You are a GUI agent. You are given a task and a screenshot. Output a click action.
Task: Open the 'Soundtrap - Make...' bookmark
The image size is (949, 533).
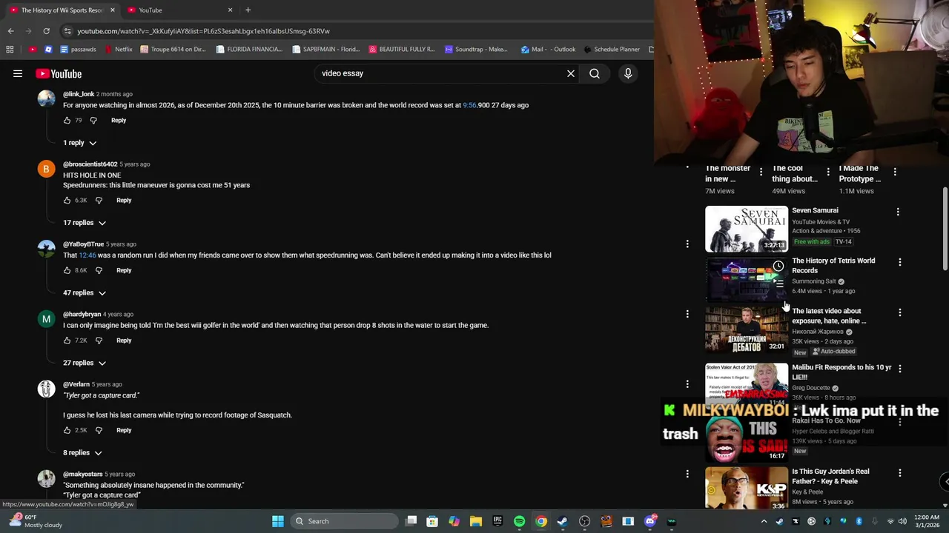click(476, 50)
